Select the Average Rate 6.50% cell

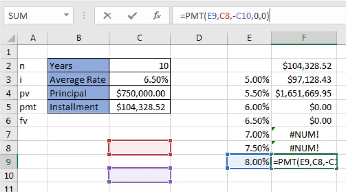point(140,80)
